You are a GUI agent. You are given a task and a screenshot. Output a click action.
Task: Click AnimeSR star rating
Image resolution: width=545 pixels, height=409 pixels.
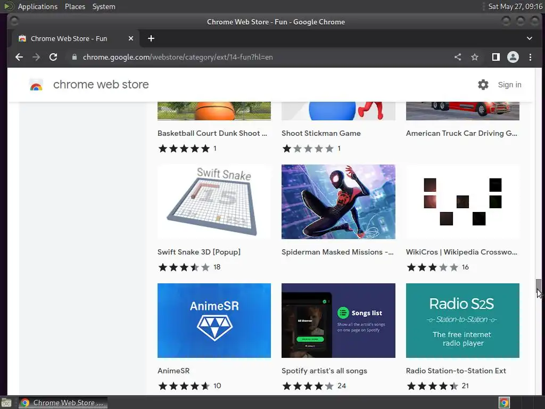pyautogui.click(x=184, y=386)
